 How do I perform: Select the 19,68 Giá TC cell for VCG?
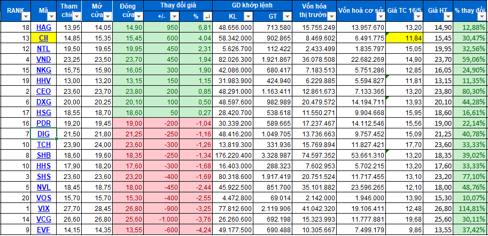(x=404, y=220)
